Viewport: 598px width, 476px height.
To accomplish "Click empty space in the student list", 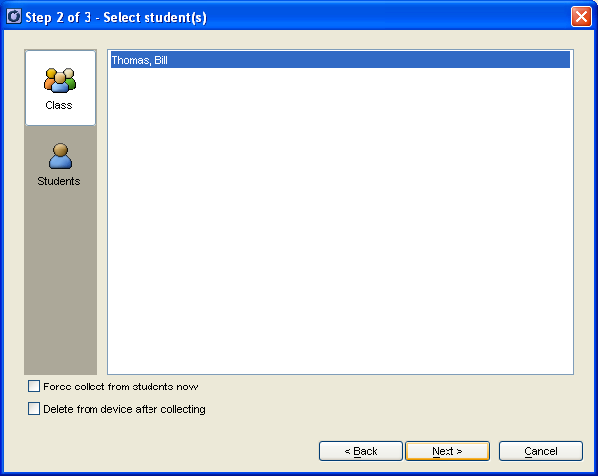I will pos(339,226).
